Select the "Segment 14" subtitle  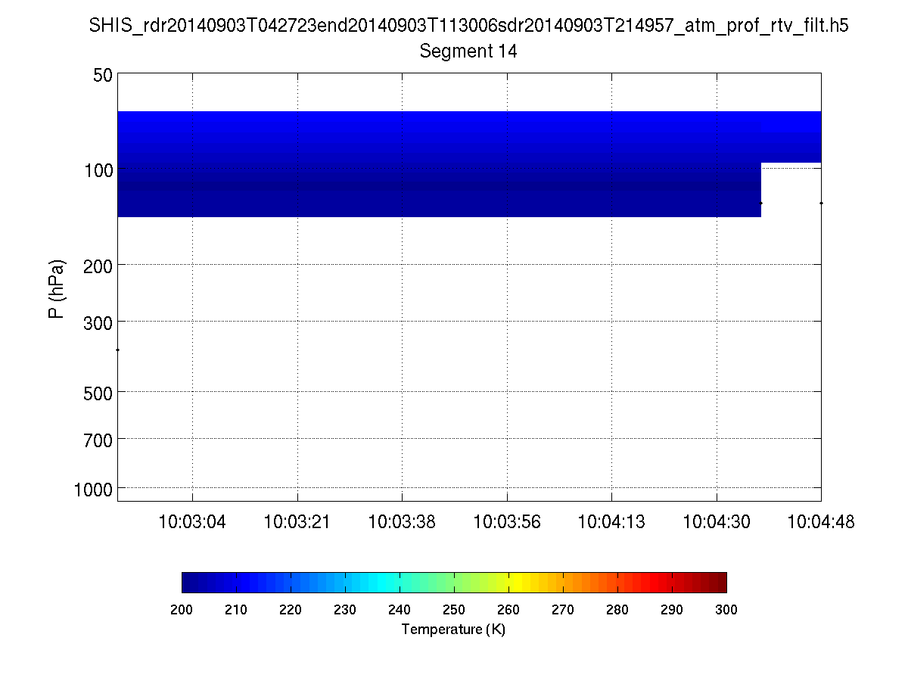pyautogui.click(x=468, y=51)
